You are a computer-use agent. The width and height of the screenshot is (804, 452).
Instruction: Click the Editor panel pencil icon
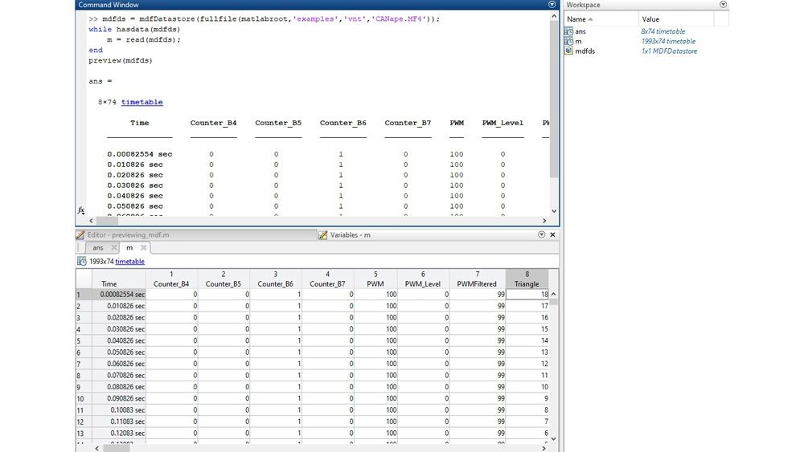(x=80, y=235)
